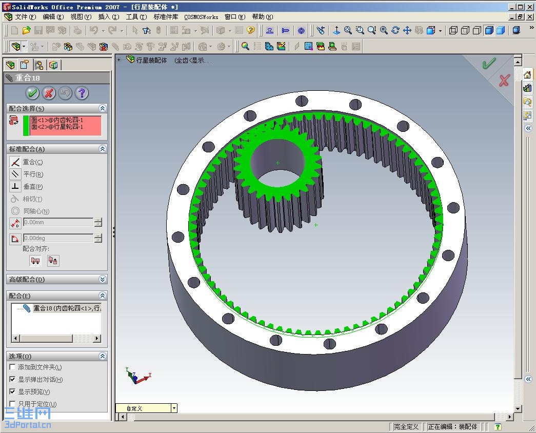The width and height of the screenshot is (536, 433).
Task: Select the Parallel (平行) mate icon
Action: point(15,174)
